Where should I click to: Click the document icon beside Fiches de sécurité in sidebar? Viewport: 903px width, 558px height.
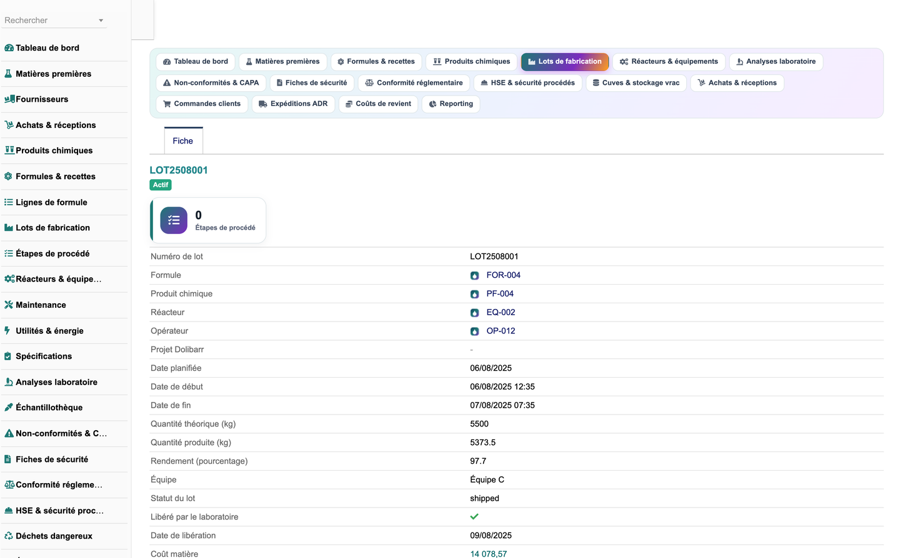click(8, 459)
